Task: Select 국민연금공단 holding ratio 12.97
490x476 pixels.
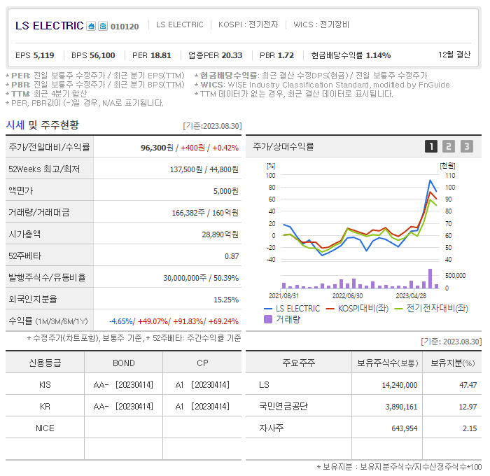Action: 468,407
